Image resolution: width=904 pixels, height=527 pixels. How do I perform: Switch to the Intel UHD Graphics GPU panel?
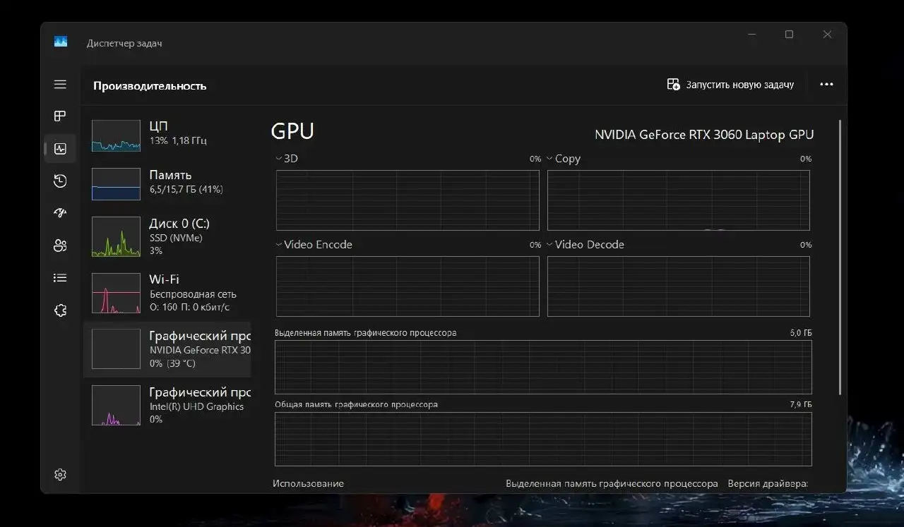click(169, 405)
